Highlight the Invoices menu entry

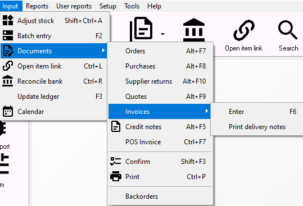click(160, 111)
